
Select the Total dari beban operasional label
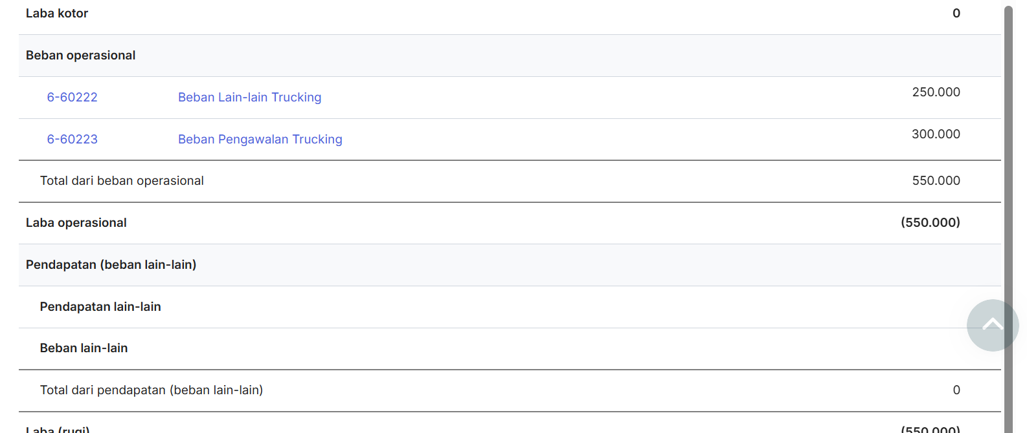pyautogui.click(x=122, y=181)
